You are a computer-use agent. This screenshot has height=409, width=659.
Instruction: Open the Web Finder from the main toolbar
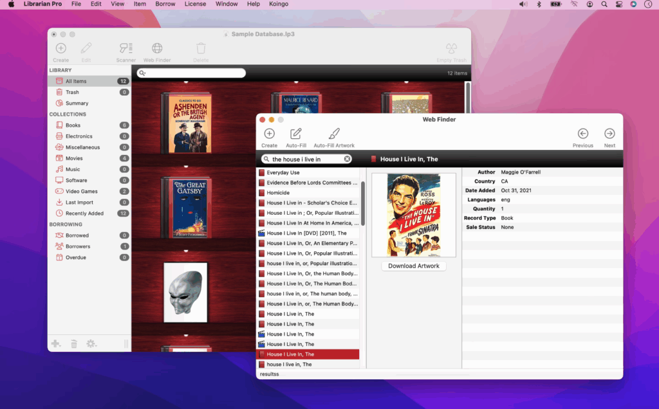[156, 51]
